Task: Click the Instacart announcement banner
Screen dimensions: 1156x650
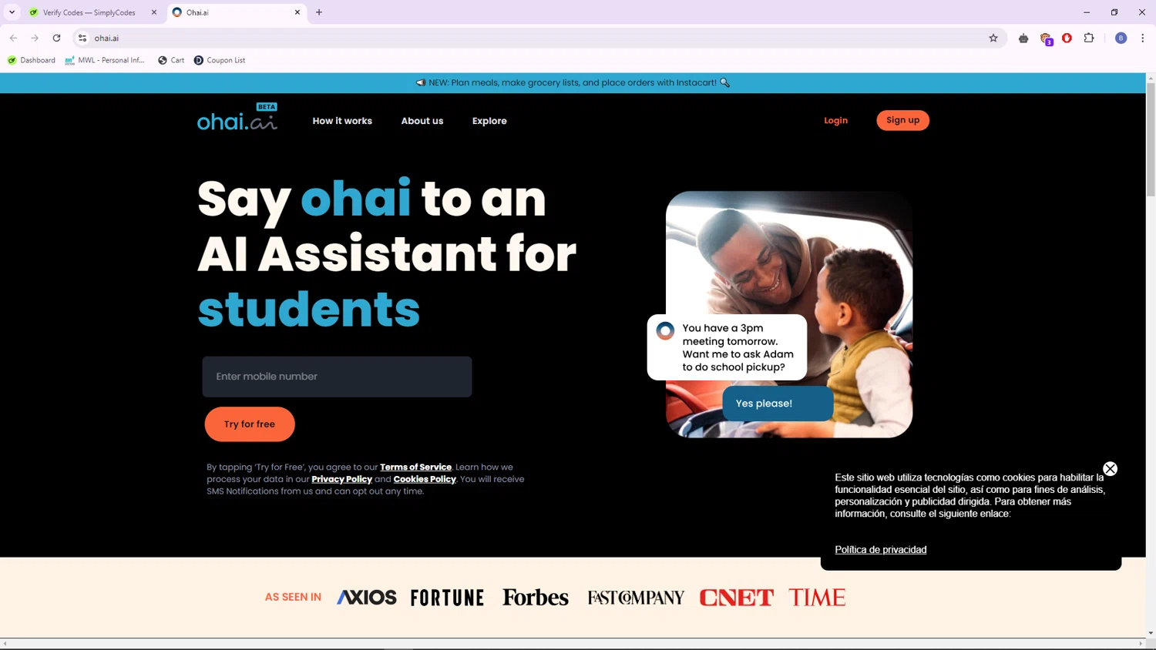Action: tap(573, 82)
